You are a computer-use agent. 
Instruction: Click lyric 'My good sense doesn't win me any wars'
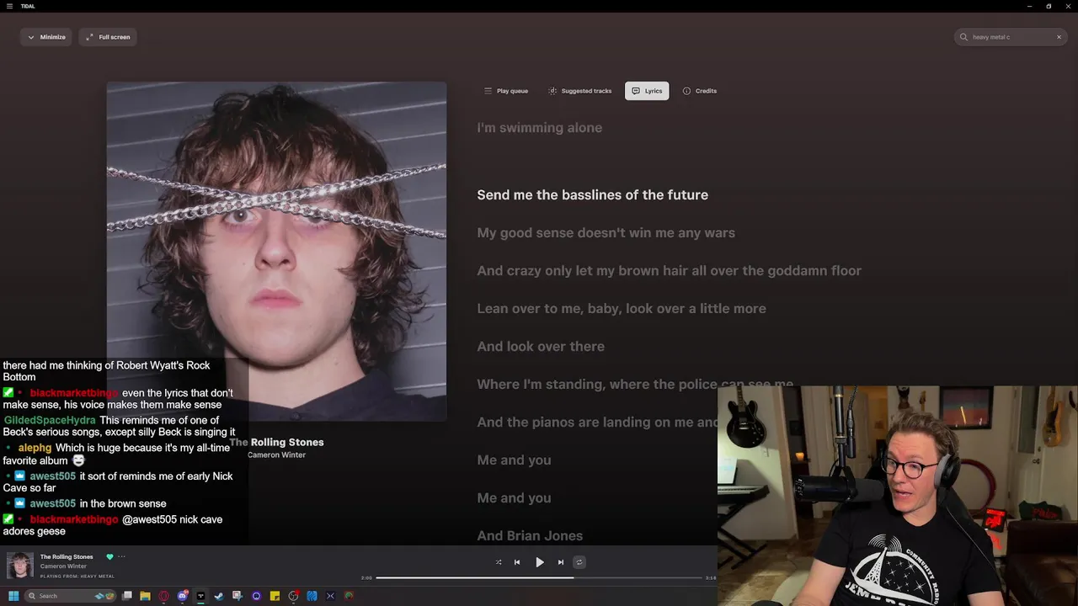point(606,233)
